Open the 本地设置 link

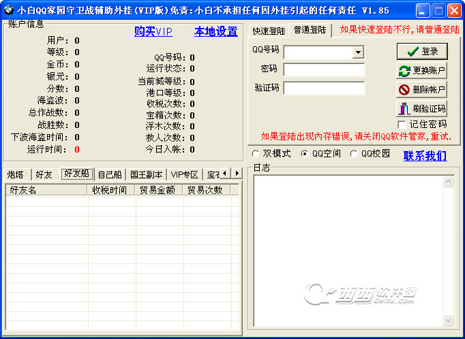(216, 31)
